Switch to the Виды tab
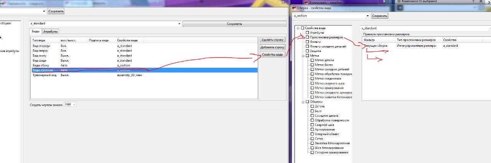 click(x=35, y=31)
